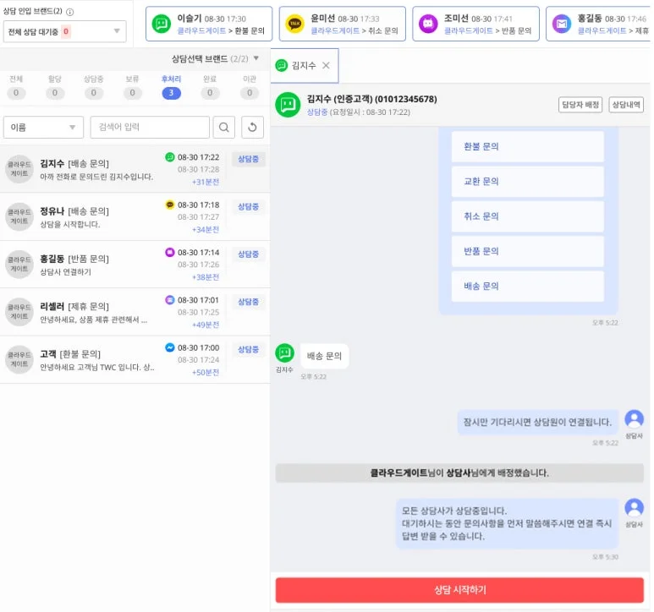Click the magnifier search icon

[224, 127]
